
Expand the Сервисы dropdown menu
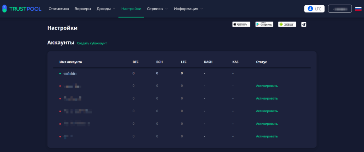coord(157,9)
